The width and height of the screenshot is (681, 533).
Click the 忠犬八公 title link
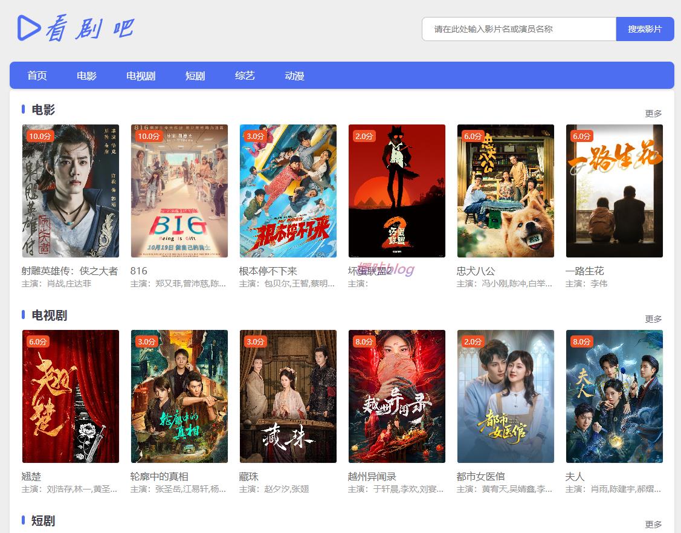click(476, 271)
